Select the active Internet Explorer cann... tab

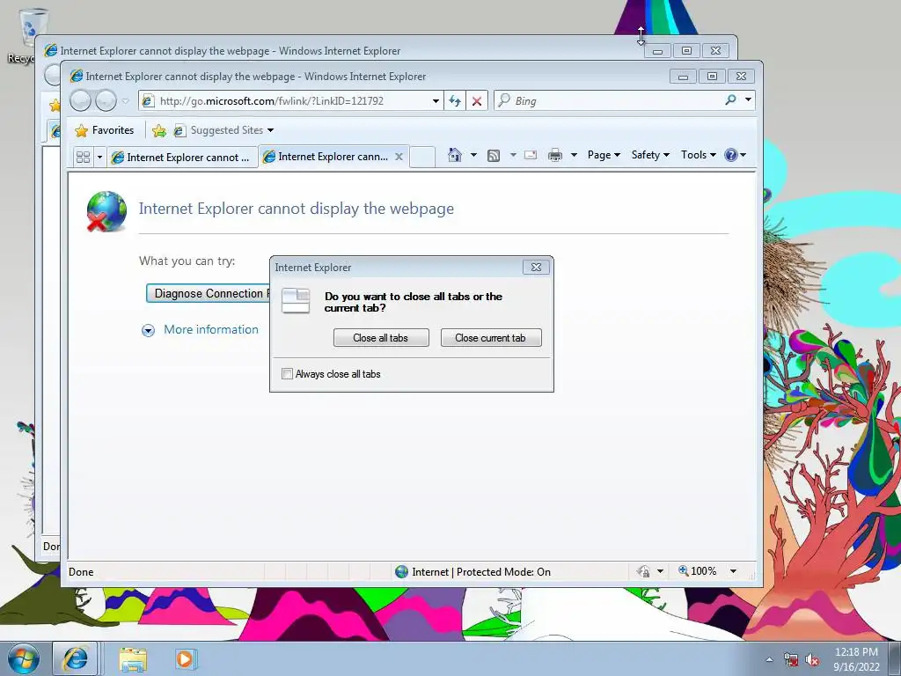(x=326, y=157)
